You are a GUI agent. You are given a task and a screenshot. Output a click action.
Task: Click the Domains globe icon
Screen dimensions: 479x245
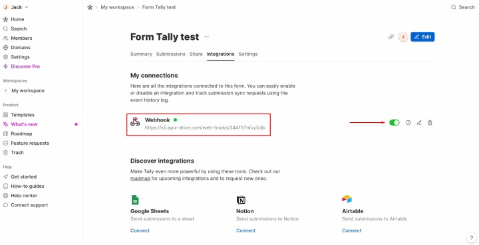click(5, 48)
